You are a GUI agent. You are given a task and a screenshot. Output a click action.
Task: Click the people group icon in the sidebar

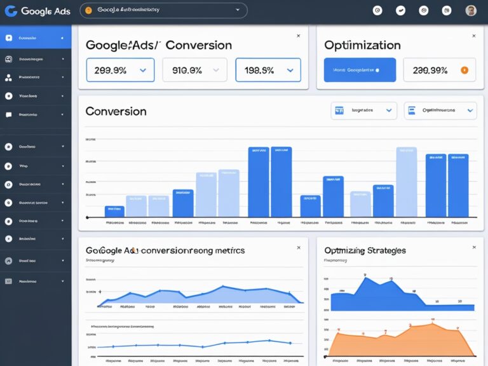pos(9,78)
